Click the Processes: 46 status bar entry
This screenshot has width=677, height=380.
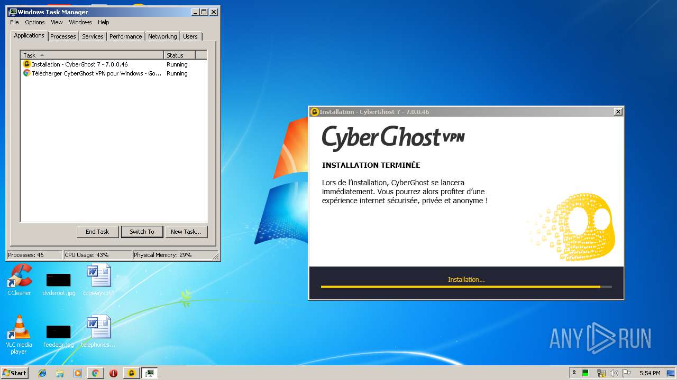[34, 255]
